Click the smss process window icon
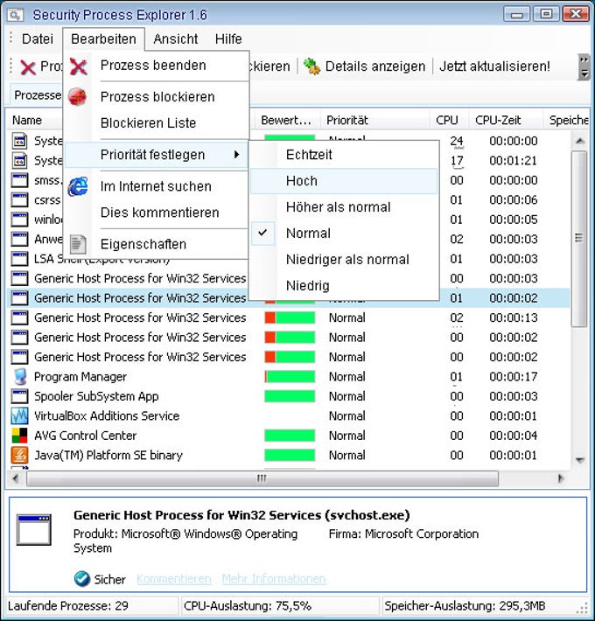Image resolution: width=595 pixels, height=621 pixels. click(x=20, y=180)
